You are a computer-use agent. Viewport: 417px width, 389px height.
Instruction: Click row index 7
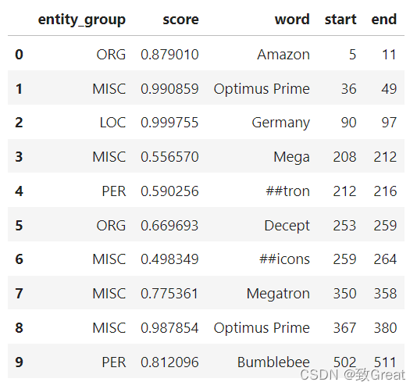(20, 294)
